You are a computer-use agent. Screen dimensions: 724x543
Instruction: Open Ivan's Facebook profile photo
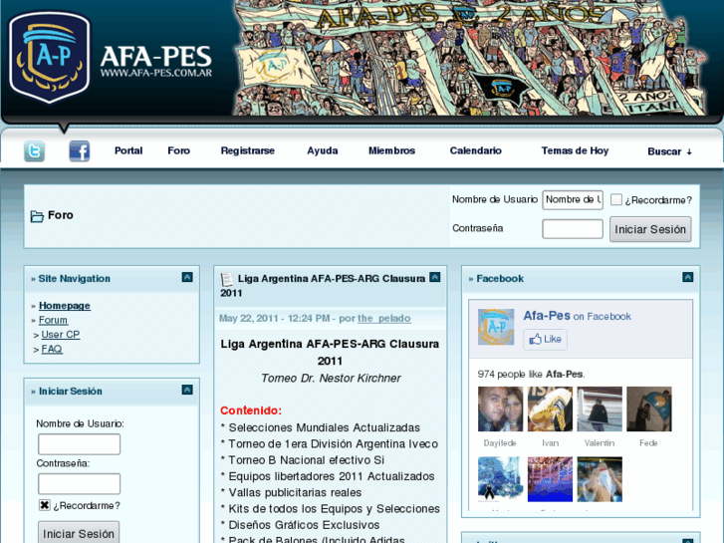pyautogui.click(x=550, y=408)
